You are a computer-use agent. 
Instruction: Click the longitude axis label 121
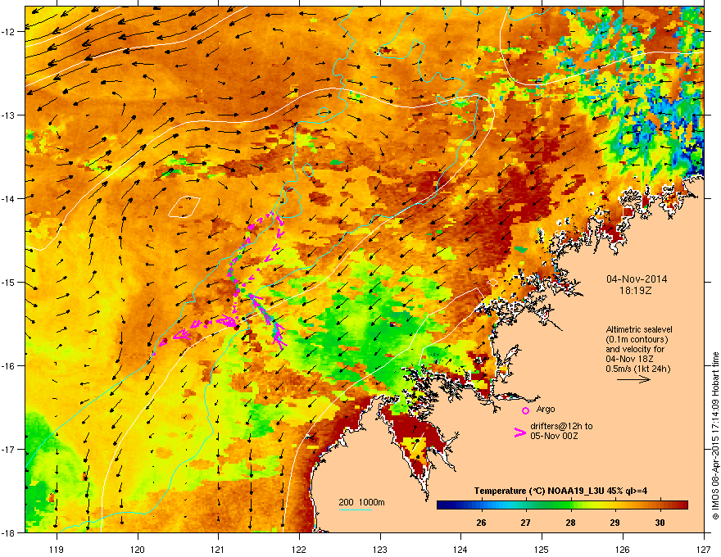[218, 549]
